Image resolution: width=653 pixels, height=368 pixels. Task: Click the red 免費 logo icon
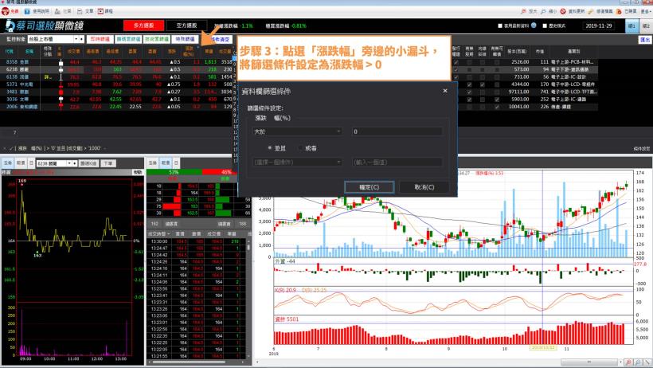[x=6, y=11]
